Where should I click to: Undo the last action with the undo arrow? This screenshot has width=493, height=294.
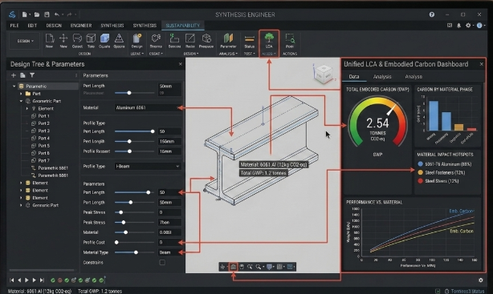[56, 14]
